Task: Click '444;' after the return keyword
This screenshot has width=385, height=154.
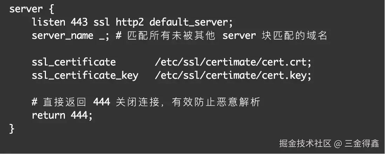Action: click(81, 115)
